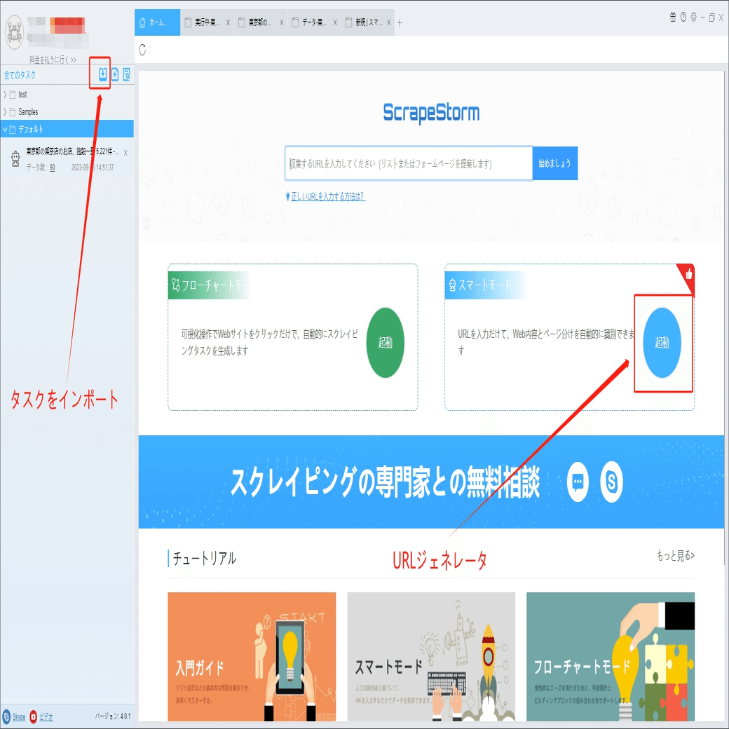Click the 料金を払うに行く link
The height and width of the screenshot is (729, 729).
pos(53,60)
